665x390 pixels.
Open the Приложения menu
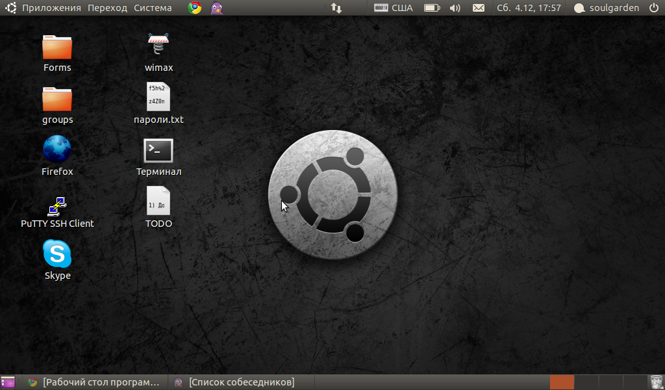click(51, 8)
